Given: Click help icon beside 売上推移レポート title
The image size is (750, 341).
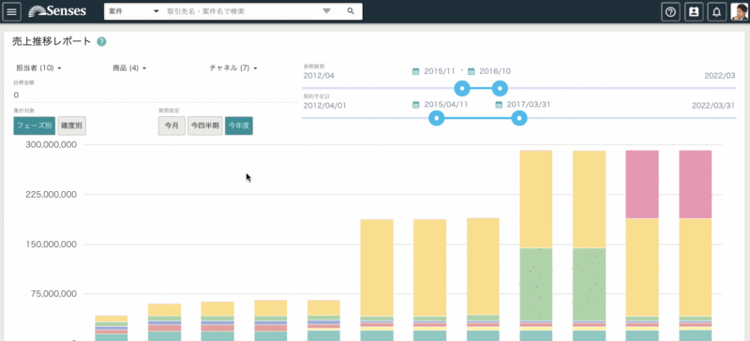Looking at the screenshot, I should [x=101, y=41].
